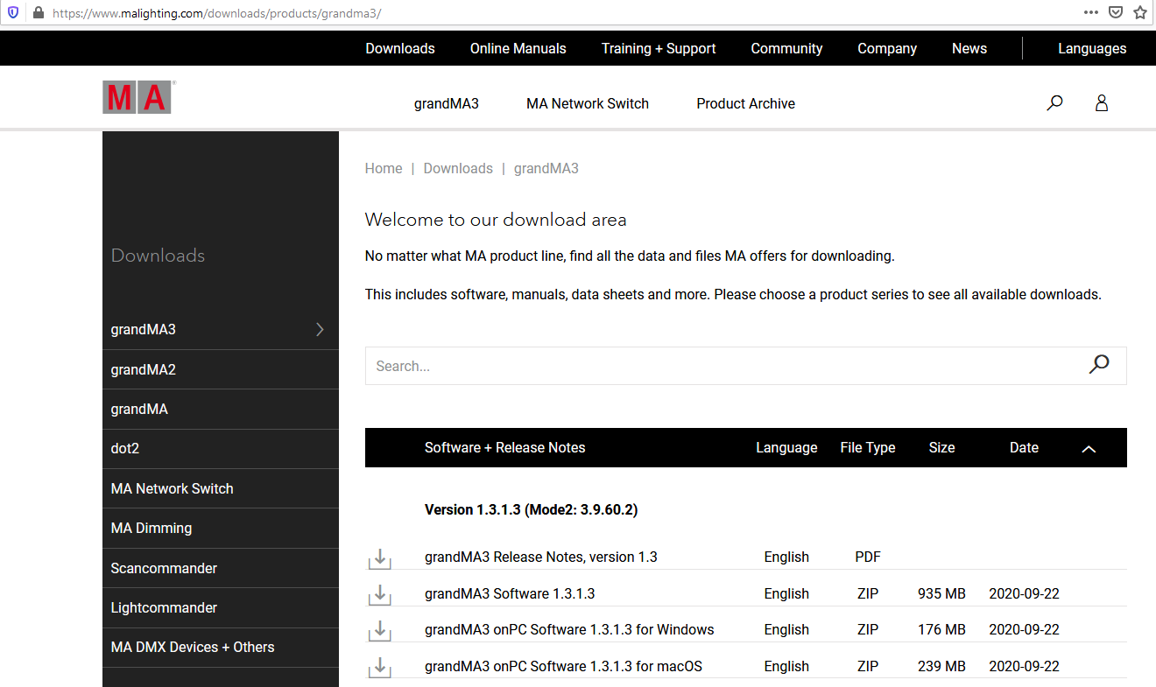Select Product Archive in product navigation
The image size is (1156, 687).
tap(746, 103)
